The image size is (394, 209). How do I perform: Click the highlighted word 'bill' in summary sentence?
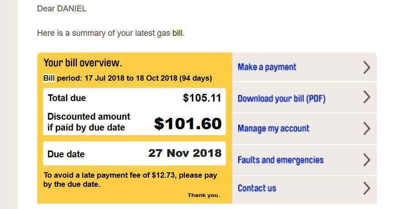point(177,33)
